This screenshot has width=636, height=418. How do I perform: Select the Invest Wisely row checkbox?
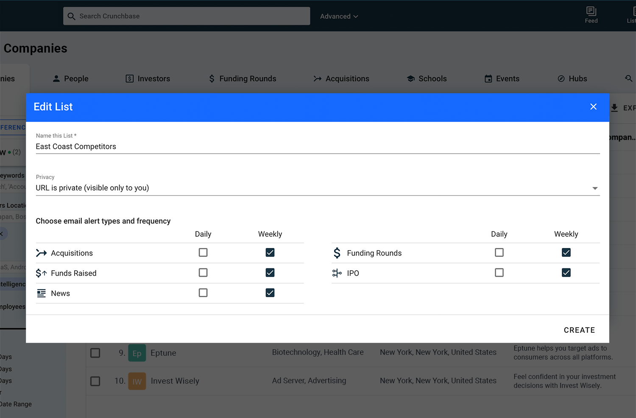pos(95,381)
